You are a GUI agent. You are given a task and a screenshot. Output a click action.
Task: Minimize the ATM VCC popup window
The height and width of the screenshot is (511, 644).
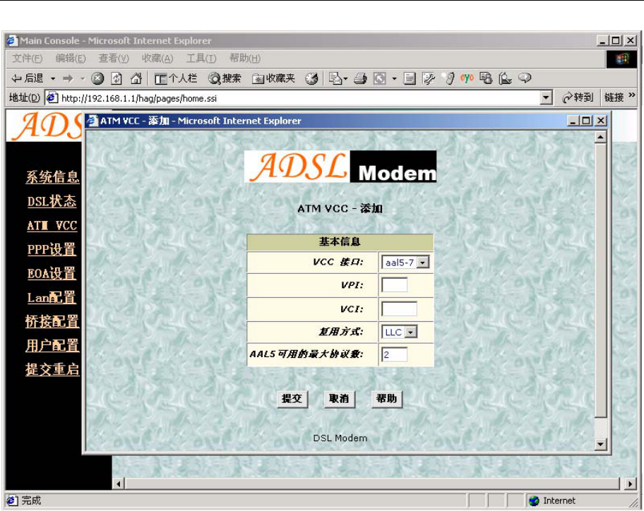tap(573, 121)
